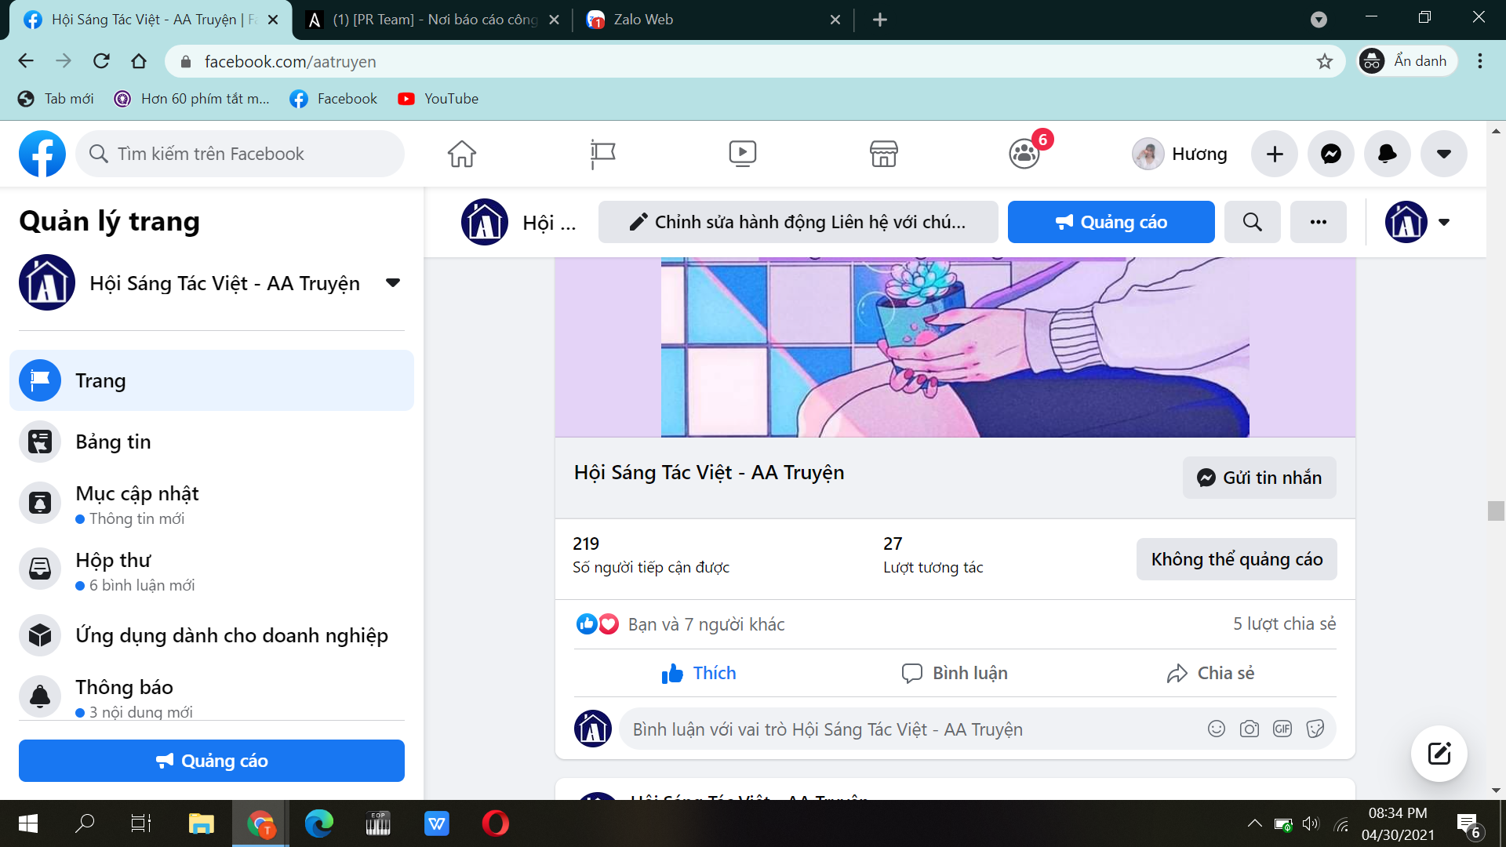The width and height of the screenshot is (1506, 847).
Task: Click the Facebook search field
Action: (x=240, y=154)
